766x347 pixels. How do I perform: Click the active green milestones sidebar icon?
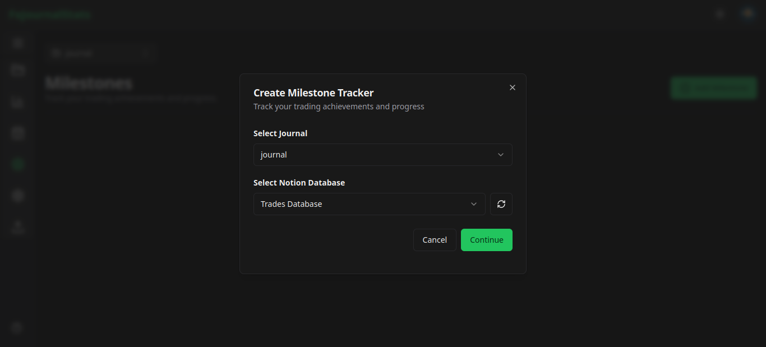point(17,164)
